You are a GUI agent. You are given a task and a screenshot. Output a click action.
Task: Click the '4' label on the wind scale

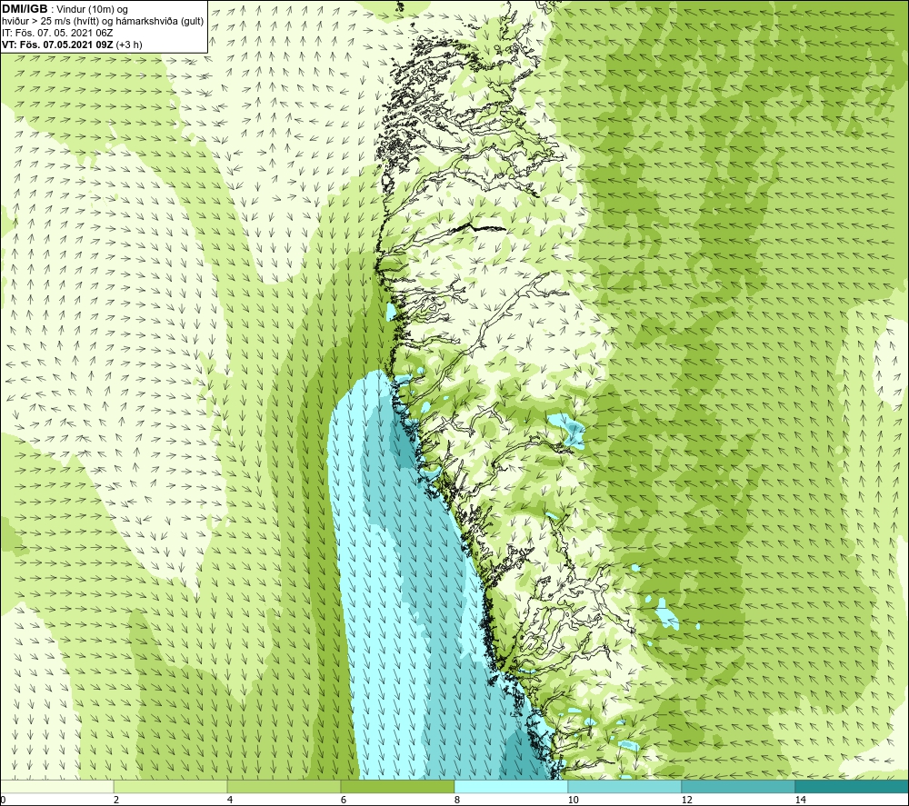pyautogui.click(x=230, y=801)
